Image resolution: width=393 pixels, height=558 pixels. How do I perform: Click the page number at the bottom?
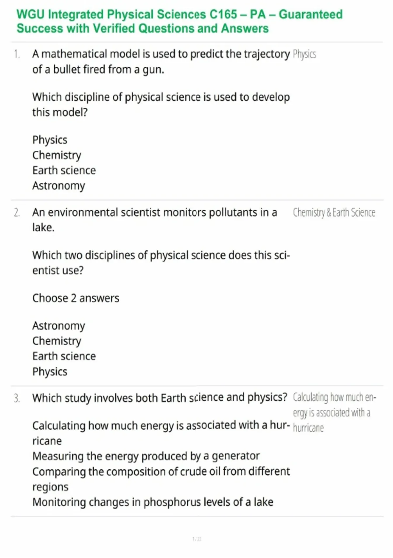(x=197, y=539)
